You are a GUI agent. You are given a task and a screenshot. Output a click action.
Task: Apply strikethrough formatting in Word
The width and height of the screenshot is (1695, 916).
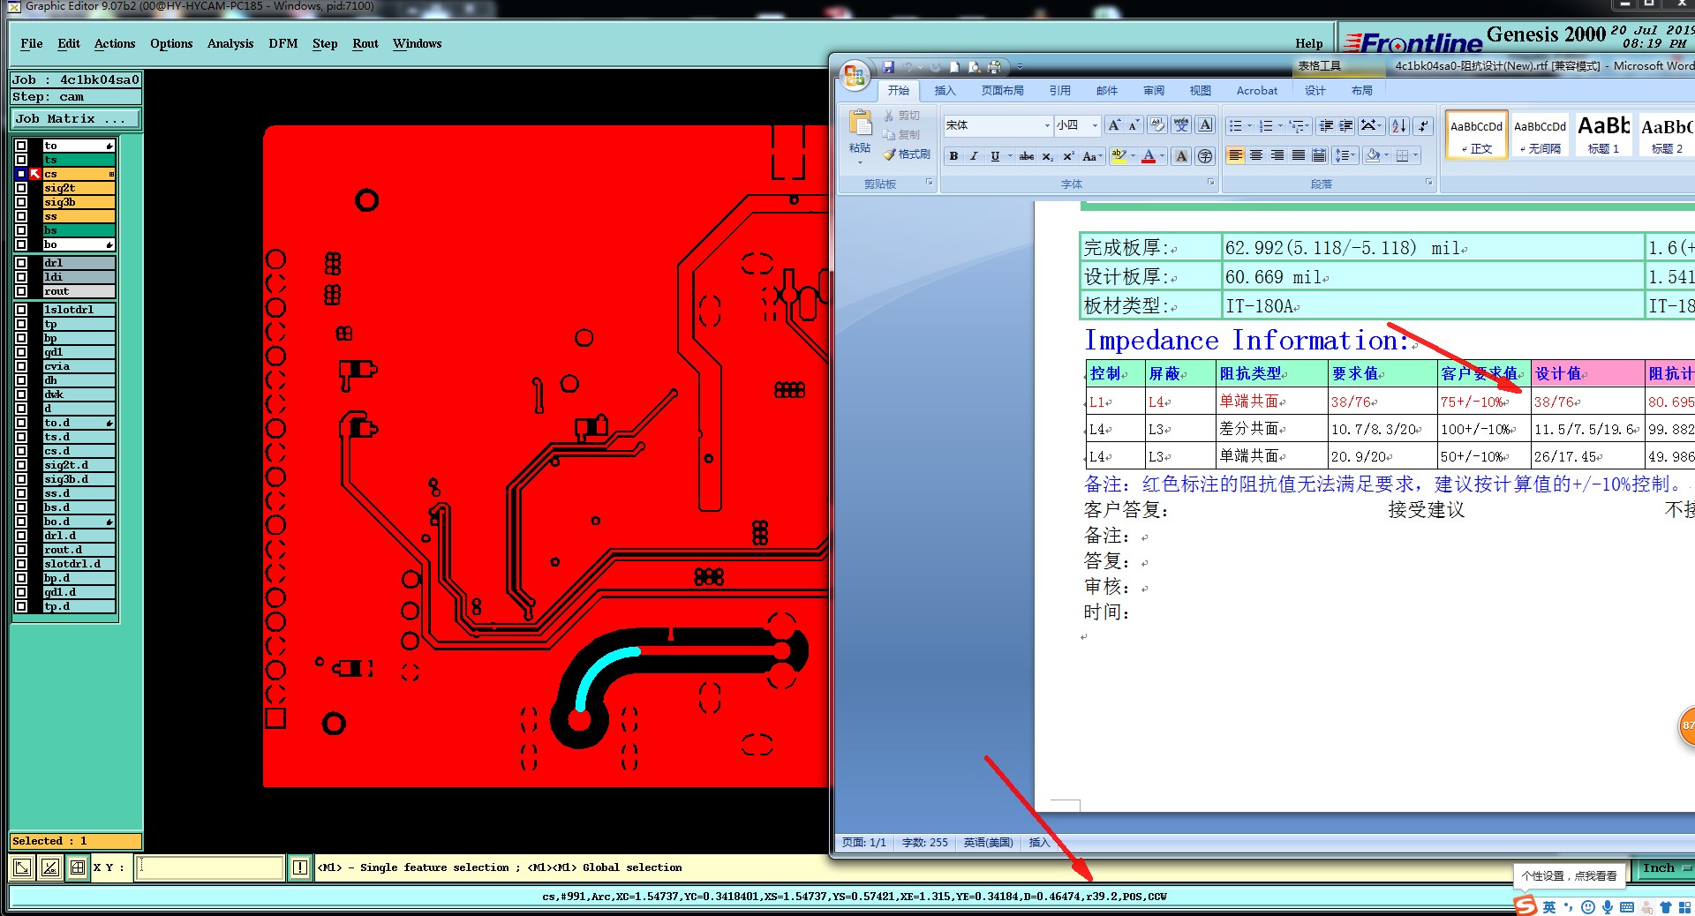(x=1026, y=156)
